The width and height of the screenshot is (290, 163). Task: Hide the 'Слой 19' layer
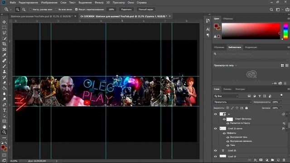click(216, 156)
